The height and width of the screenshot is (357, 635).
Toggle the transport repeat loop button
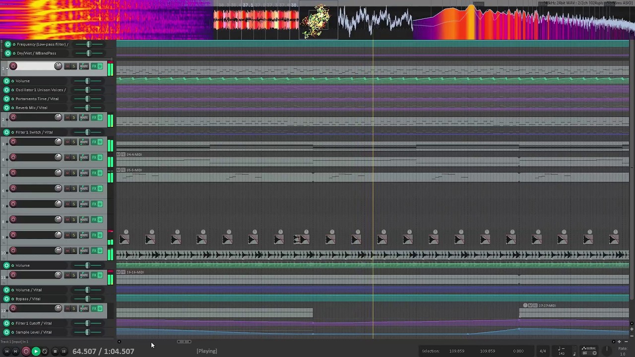[45, 352]
